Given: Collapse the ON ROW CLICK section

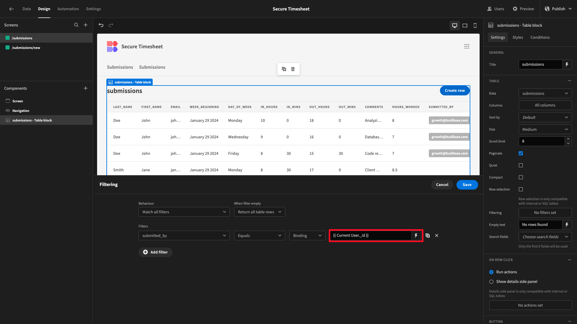Looking at the screenshot, I should [x=569, y=260].
